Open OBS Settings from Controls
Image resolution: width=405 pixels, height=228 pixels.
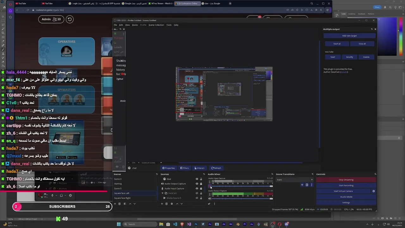[x=346, y=203]
